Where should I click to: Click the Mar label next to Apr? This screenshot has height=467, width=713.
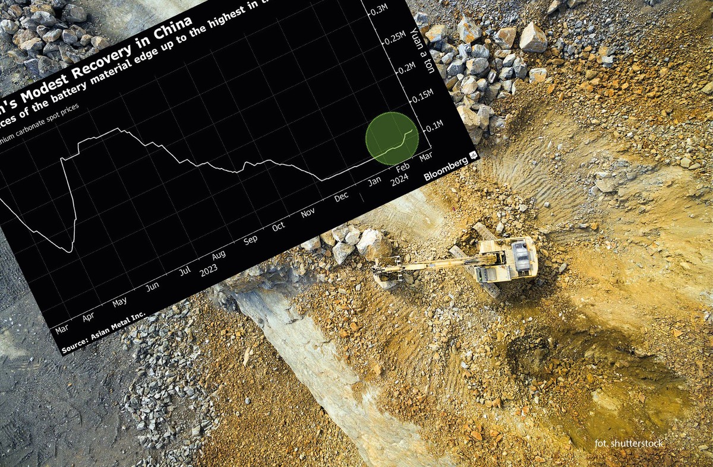point(62,328)
